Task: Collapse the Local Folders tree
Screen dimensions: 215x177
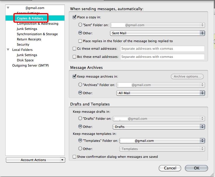Action: click(8, 50)
